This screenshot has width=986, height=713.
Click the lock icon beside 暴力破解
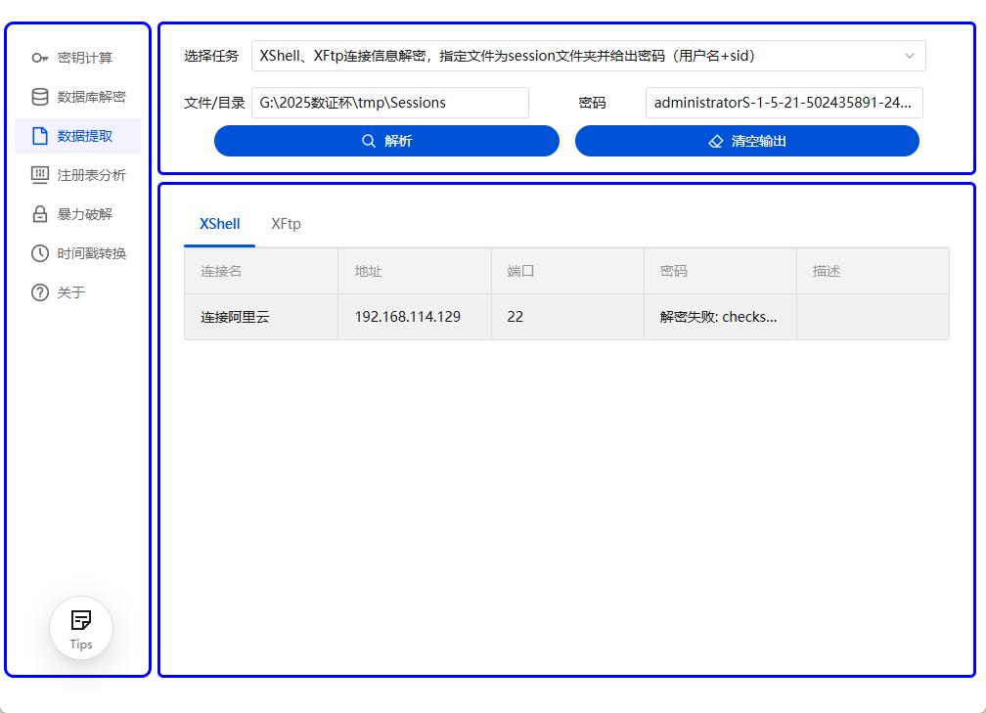[x=39, y=214]
